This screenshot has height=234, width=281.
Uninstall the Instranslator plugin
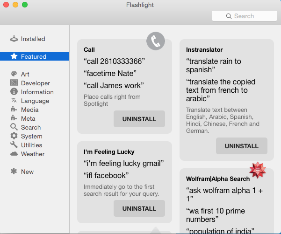click(242, 146)
